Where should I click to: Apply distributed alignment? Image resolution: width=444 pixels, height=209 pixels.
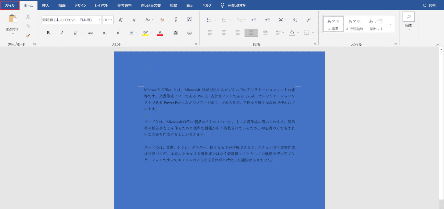point(265,33)
